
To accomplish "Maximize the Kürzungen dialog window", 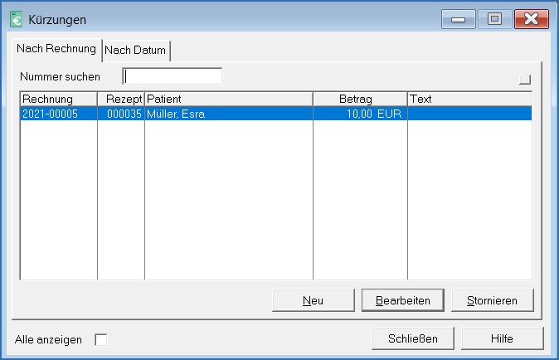I will tap(494, 18).
